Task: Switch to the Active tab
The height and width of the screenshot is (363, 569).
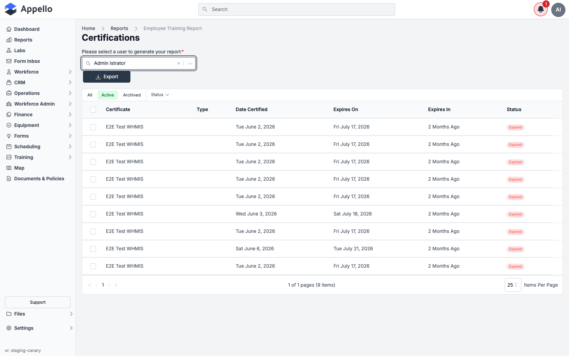Action: pos(107,95)
